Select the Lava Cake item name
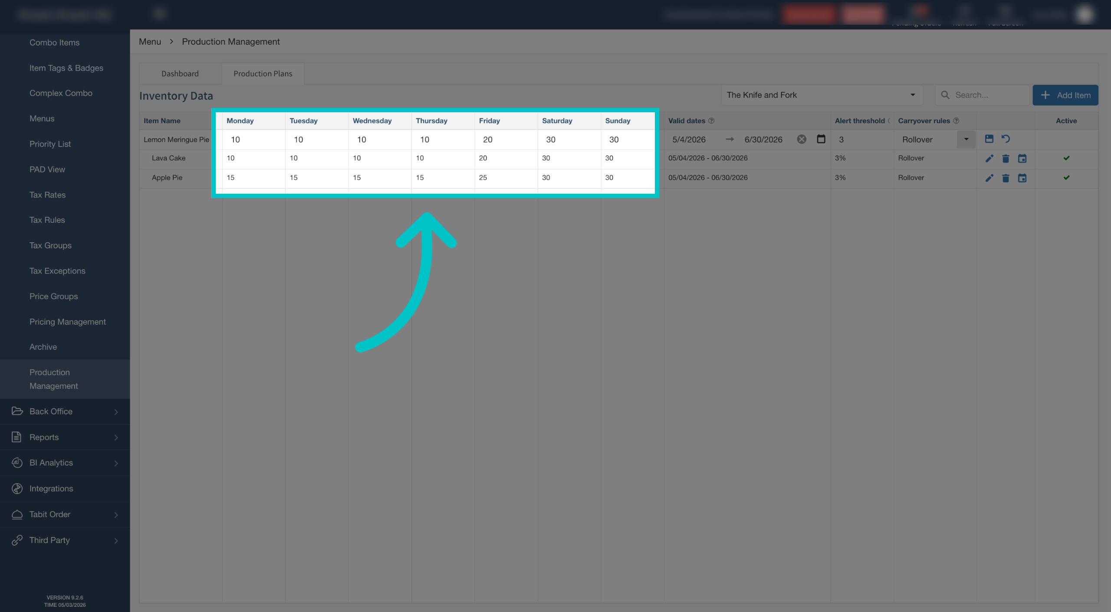Screen dimensions: 1111x612 tap(169, 158)
